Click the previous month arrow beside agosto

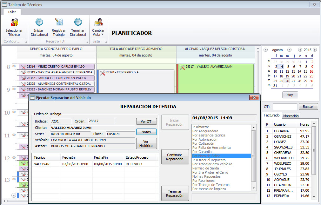[265, 50]
